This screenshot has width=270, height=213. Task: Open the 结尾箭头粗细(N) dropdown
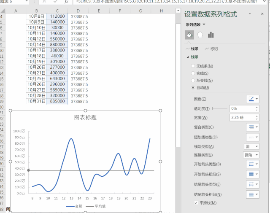point(253,194)
